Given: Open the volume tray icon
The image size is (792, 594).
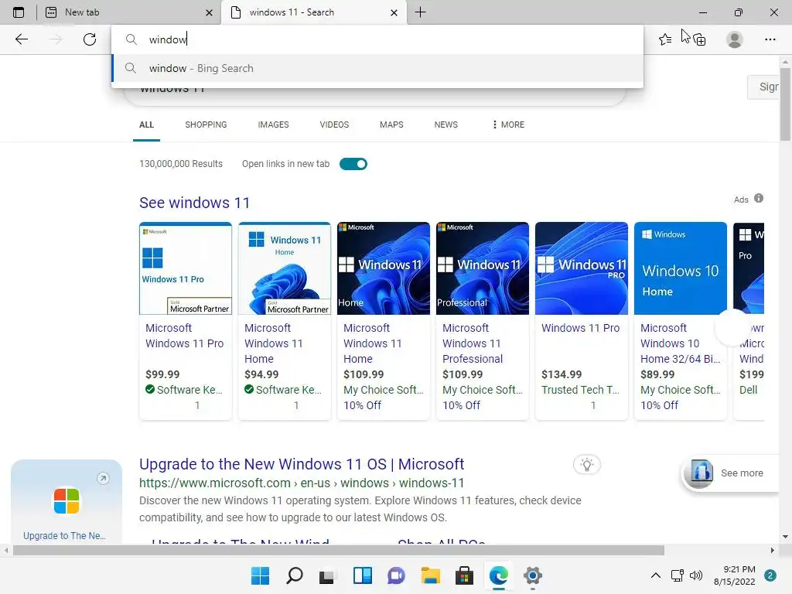Looking at the screenshot, I should pyautogui.click(x=696, y=575).
